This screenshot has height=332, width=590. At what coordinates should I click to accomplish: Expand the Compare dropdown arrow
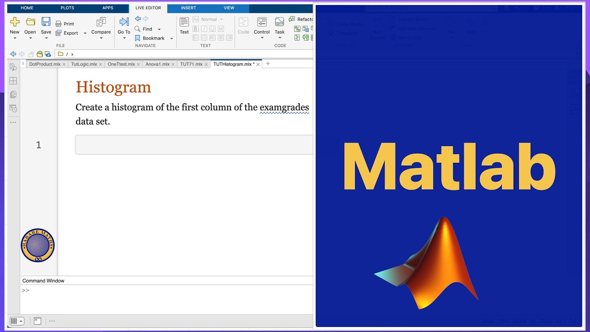coord(101,38)
